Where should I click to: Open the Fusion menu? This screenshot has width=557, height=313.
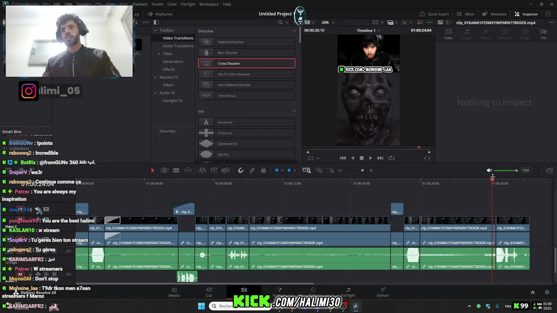(x=158, y=4)
